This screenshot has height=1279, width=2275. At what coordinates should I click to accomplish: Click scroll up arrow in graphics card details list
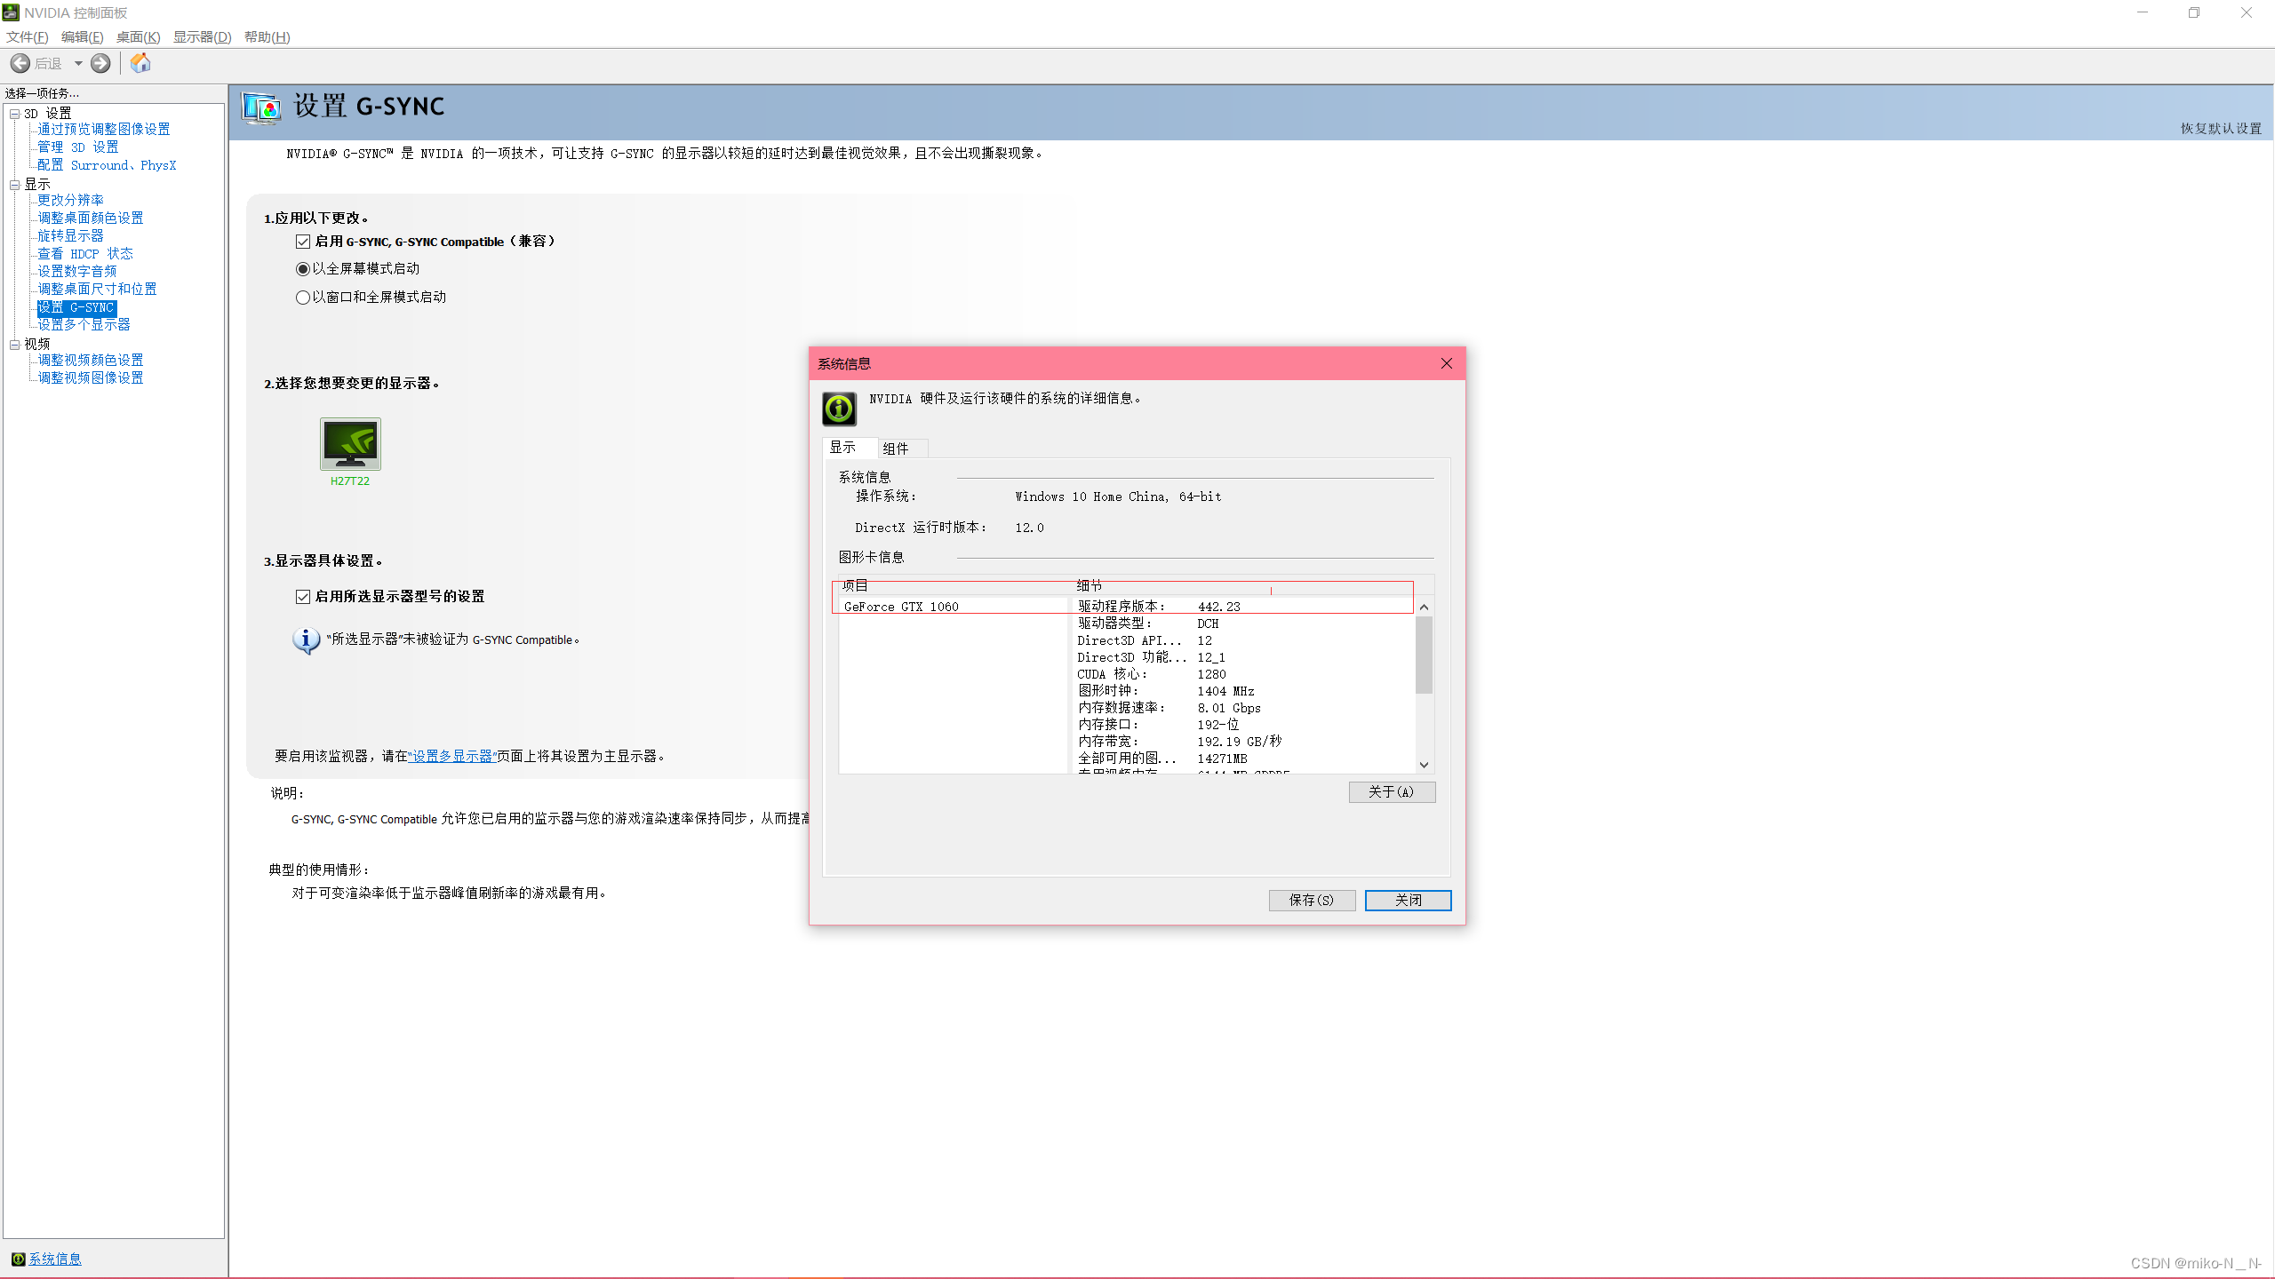(1424, 607)
